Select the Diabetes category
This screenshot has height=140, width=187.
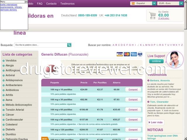[10, 129]
